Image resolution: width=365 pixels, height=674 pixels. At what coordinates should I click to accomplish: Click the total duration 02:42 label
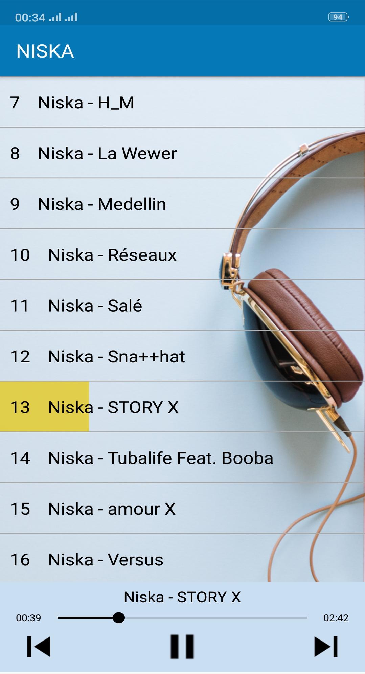336,618
